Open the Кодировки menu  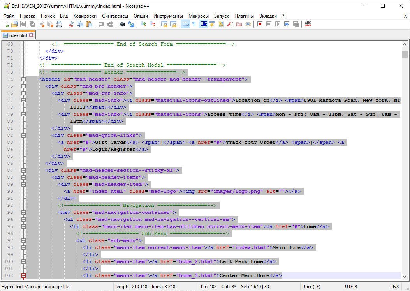(x=84, y=16)
